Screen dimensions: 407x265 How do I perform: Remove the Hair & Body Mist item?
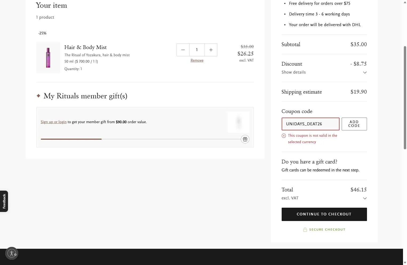coord(197,61)
